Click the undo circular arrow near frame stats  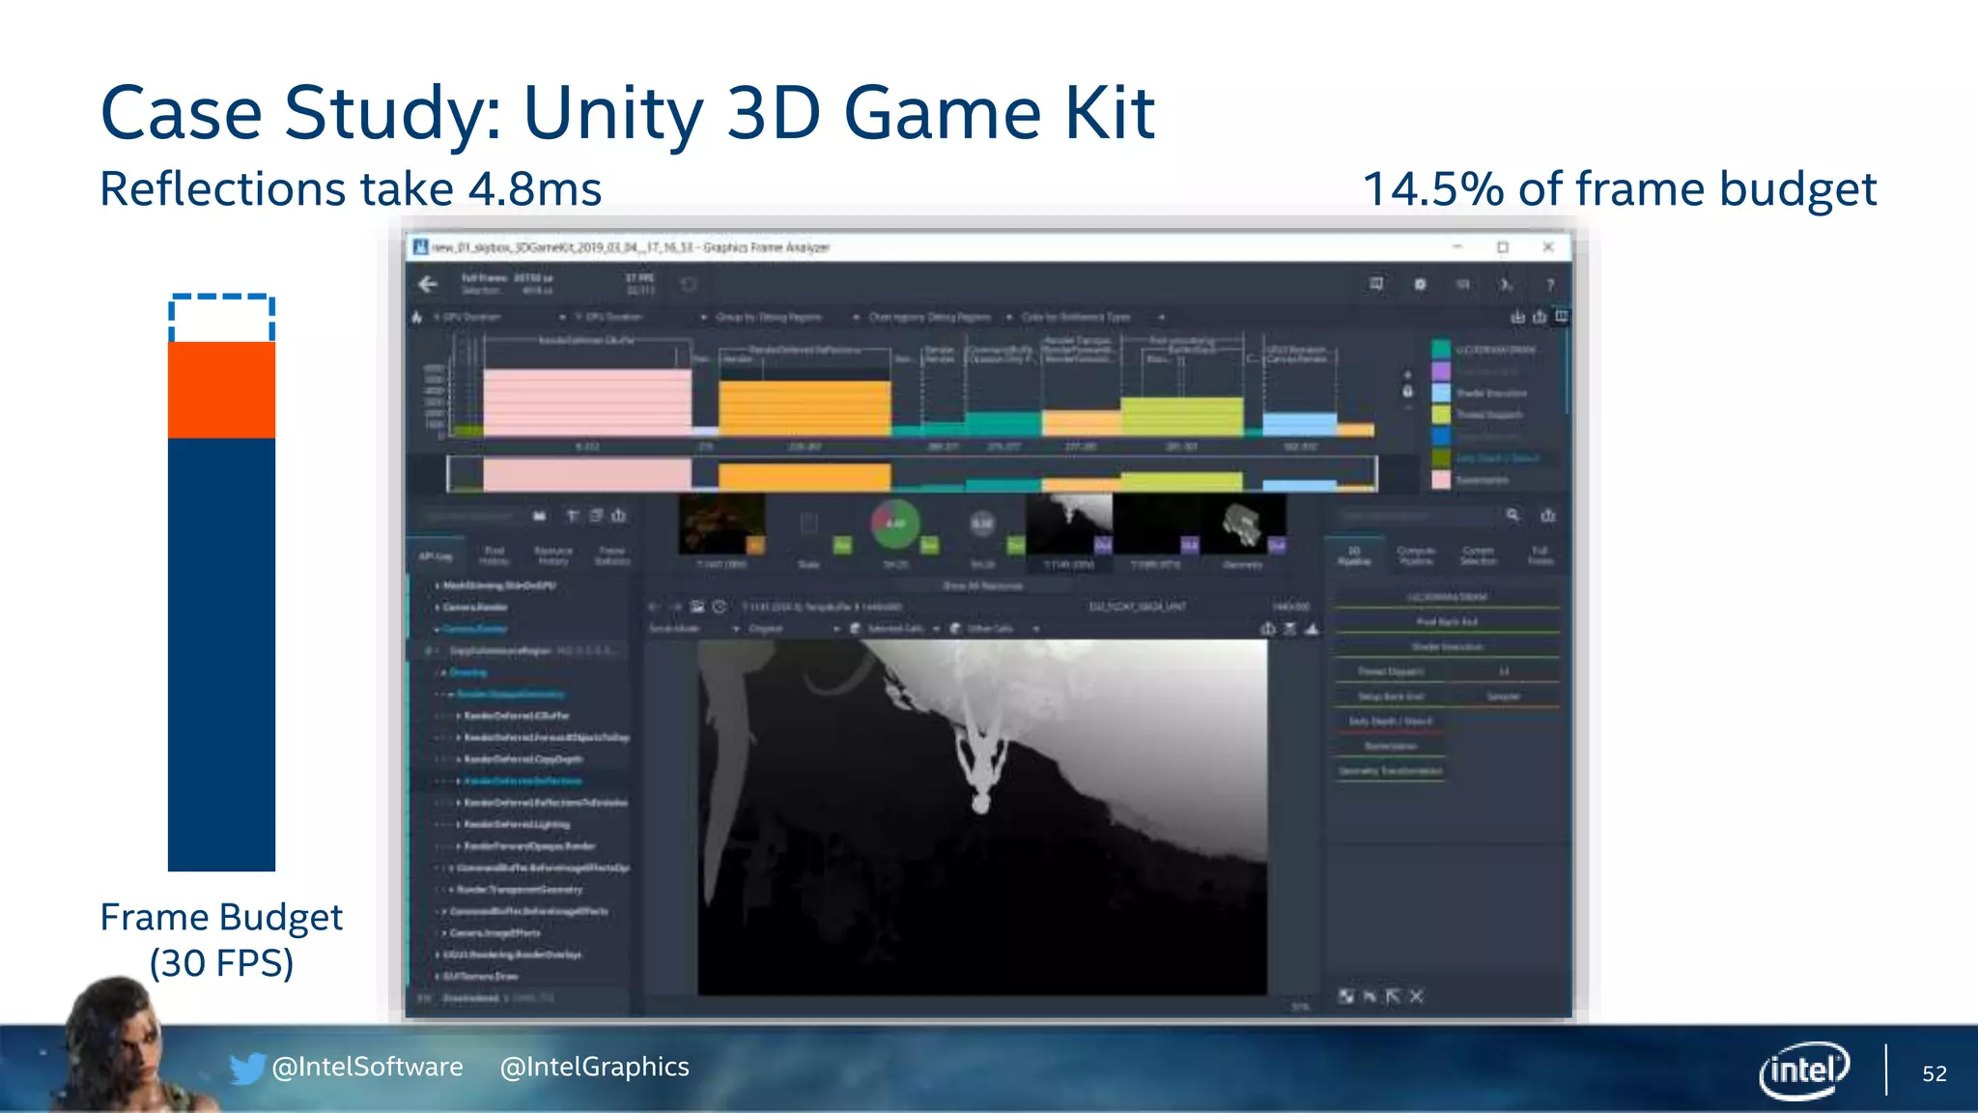coord(689,284)
